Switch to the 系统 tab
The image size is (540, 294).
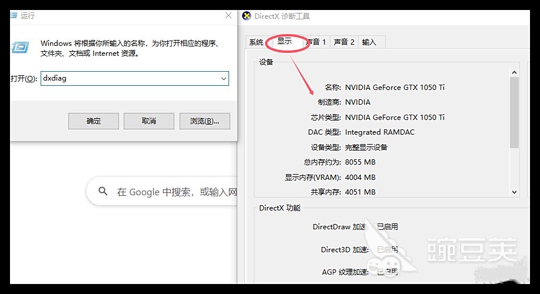point(256,42)
